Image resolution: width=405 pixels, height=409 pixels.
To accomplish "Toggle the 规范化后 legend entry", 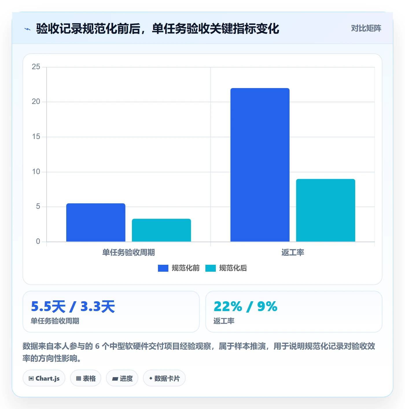I will 226,268.
